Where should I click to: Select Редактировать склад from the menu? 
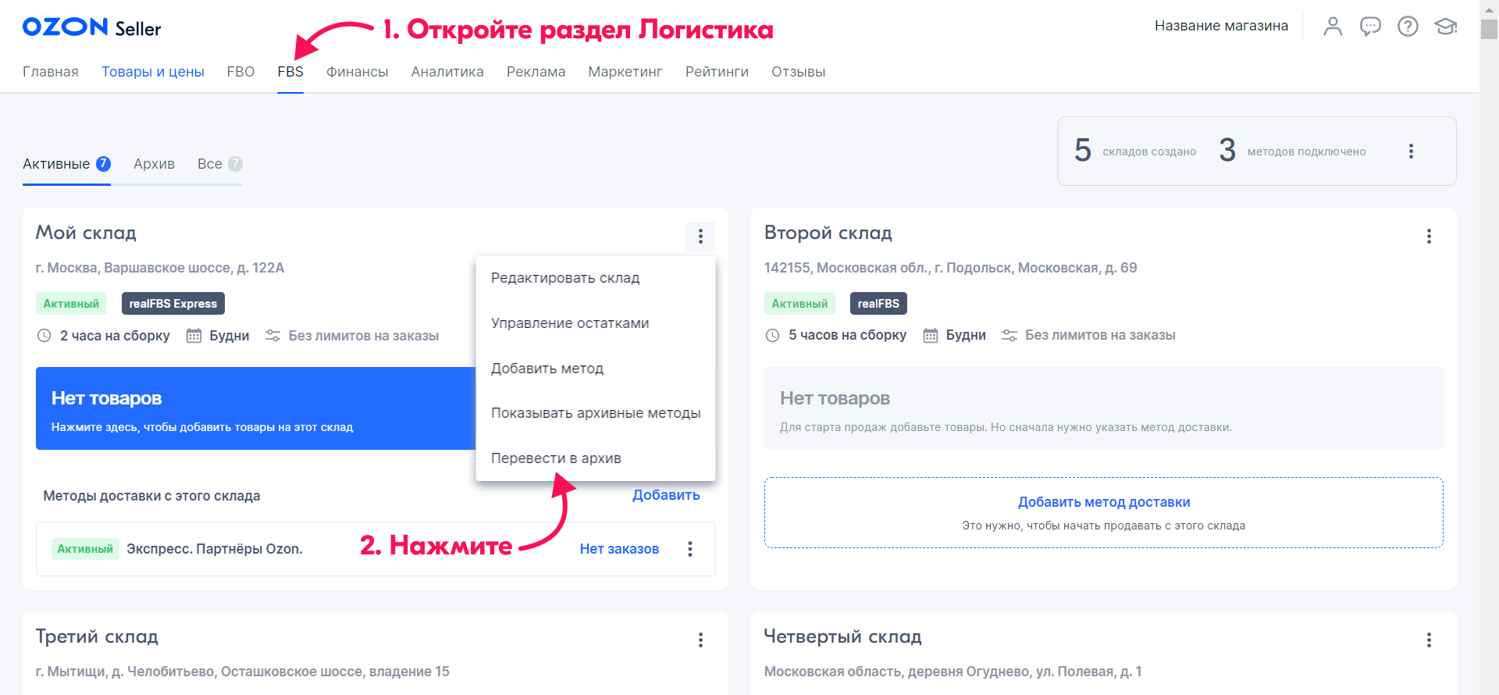(x=565, y=278)
